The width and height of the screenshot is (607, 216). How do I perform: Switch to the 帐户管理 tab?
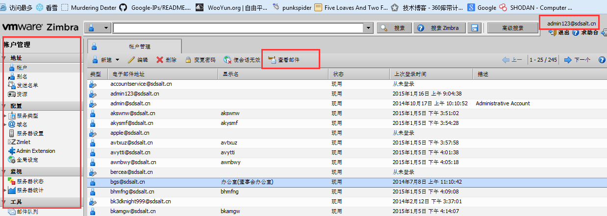(135, 47)
